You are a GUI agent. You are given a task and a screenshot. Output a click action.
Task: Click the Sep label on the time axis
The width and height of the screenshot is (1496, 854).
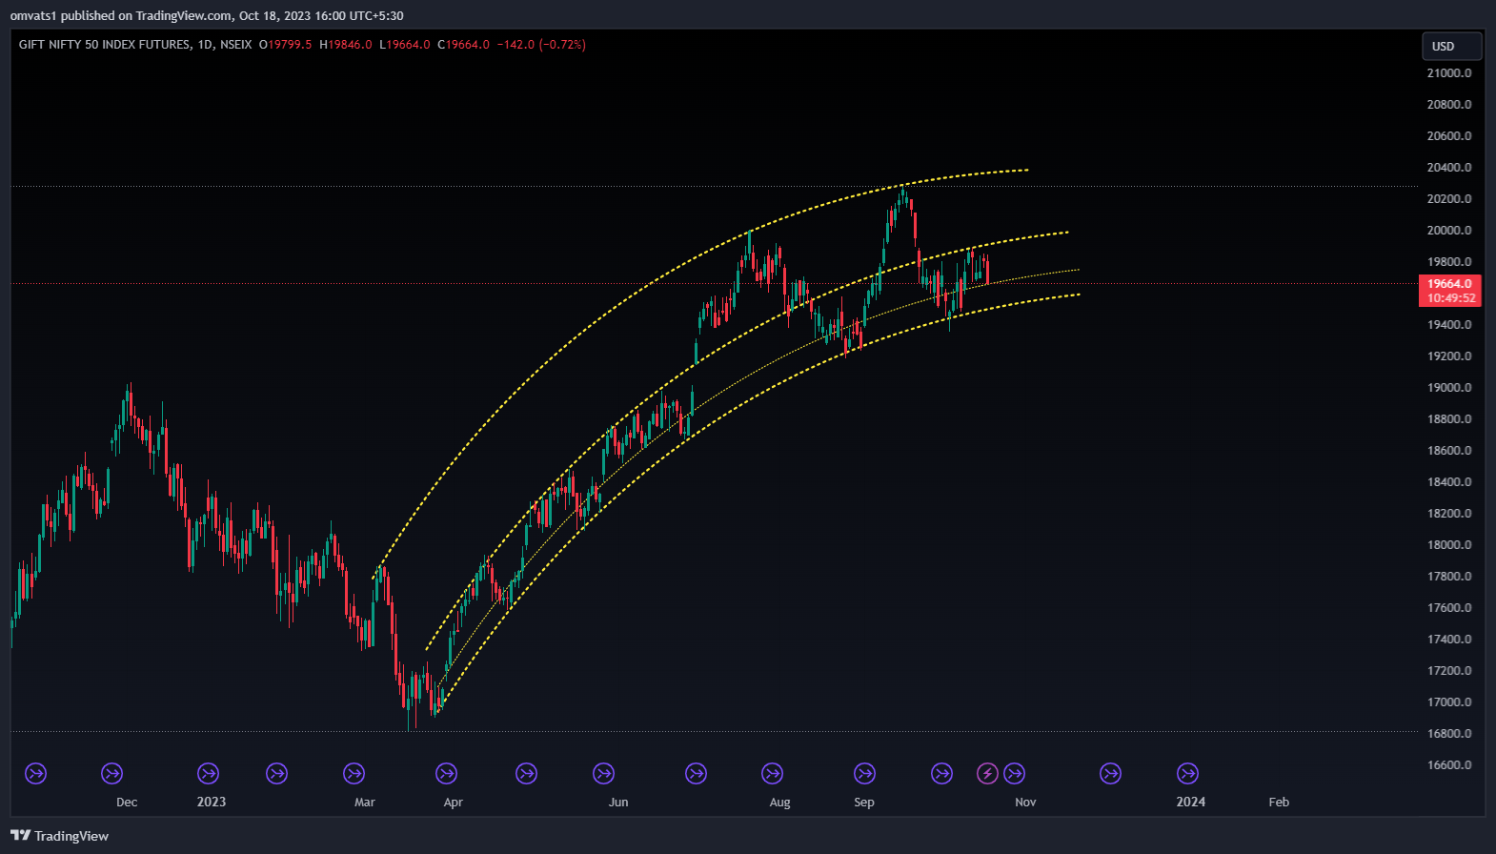864,803
